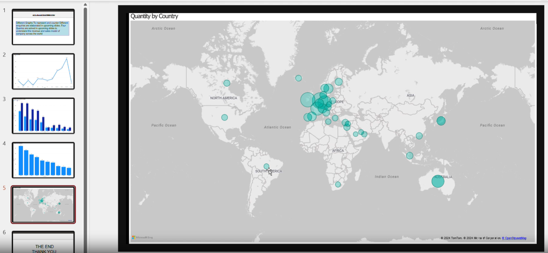Select the Japan bubble on the map
Viewport: 548px width, 253px height.
click(x=441, y=121)
